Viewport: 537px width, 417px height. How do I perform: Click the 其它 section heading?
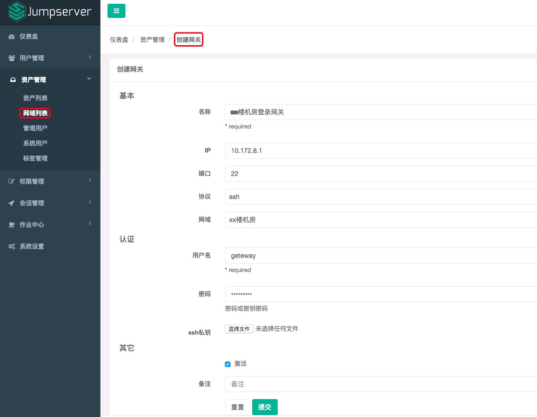pyautogui.click(x=127, y=348)
